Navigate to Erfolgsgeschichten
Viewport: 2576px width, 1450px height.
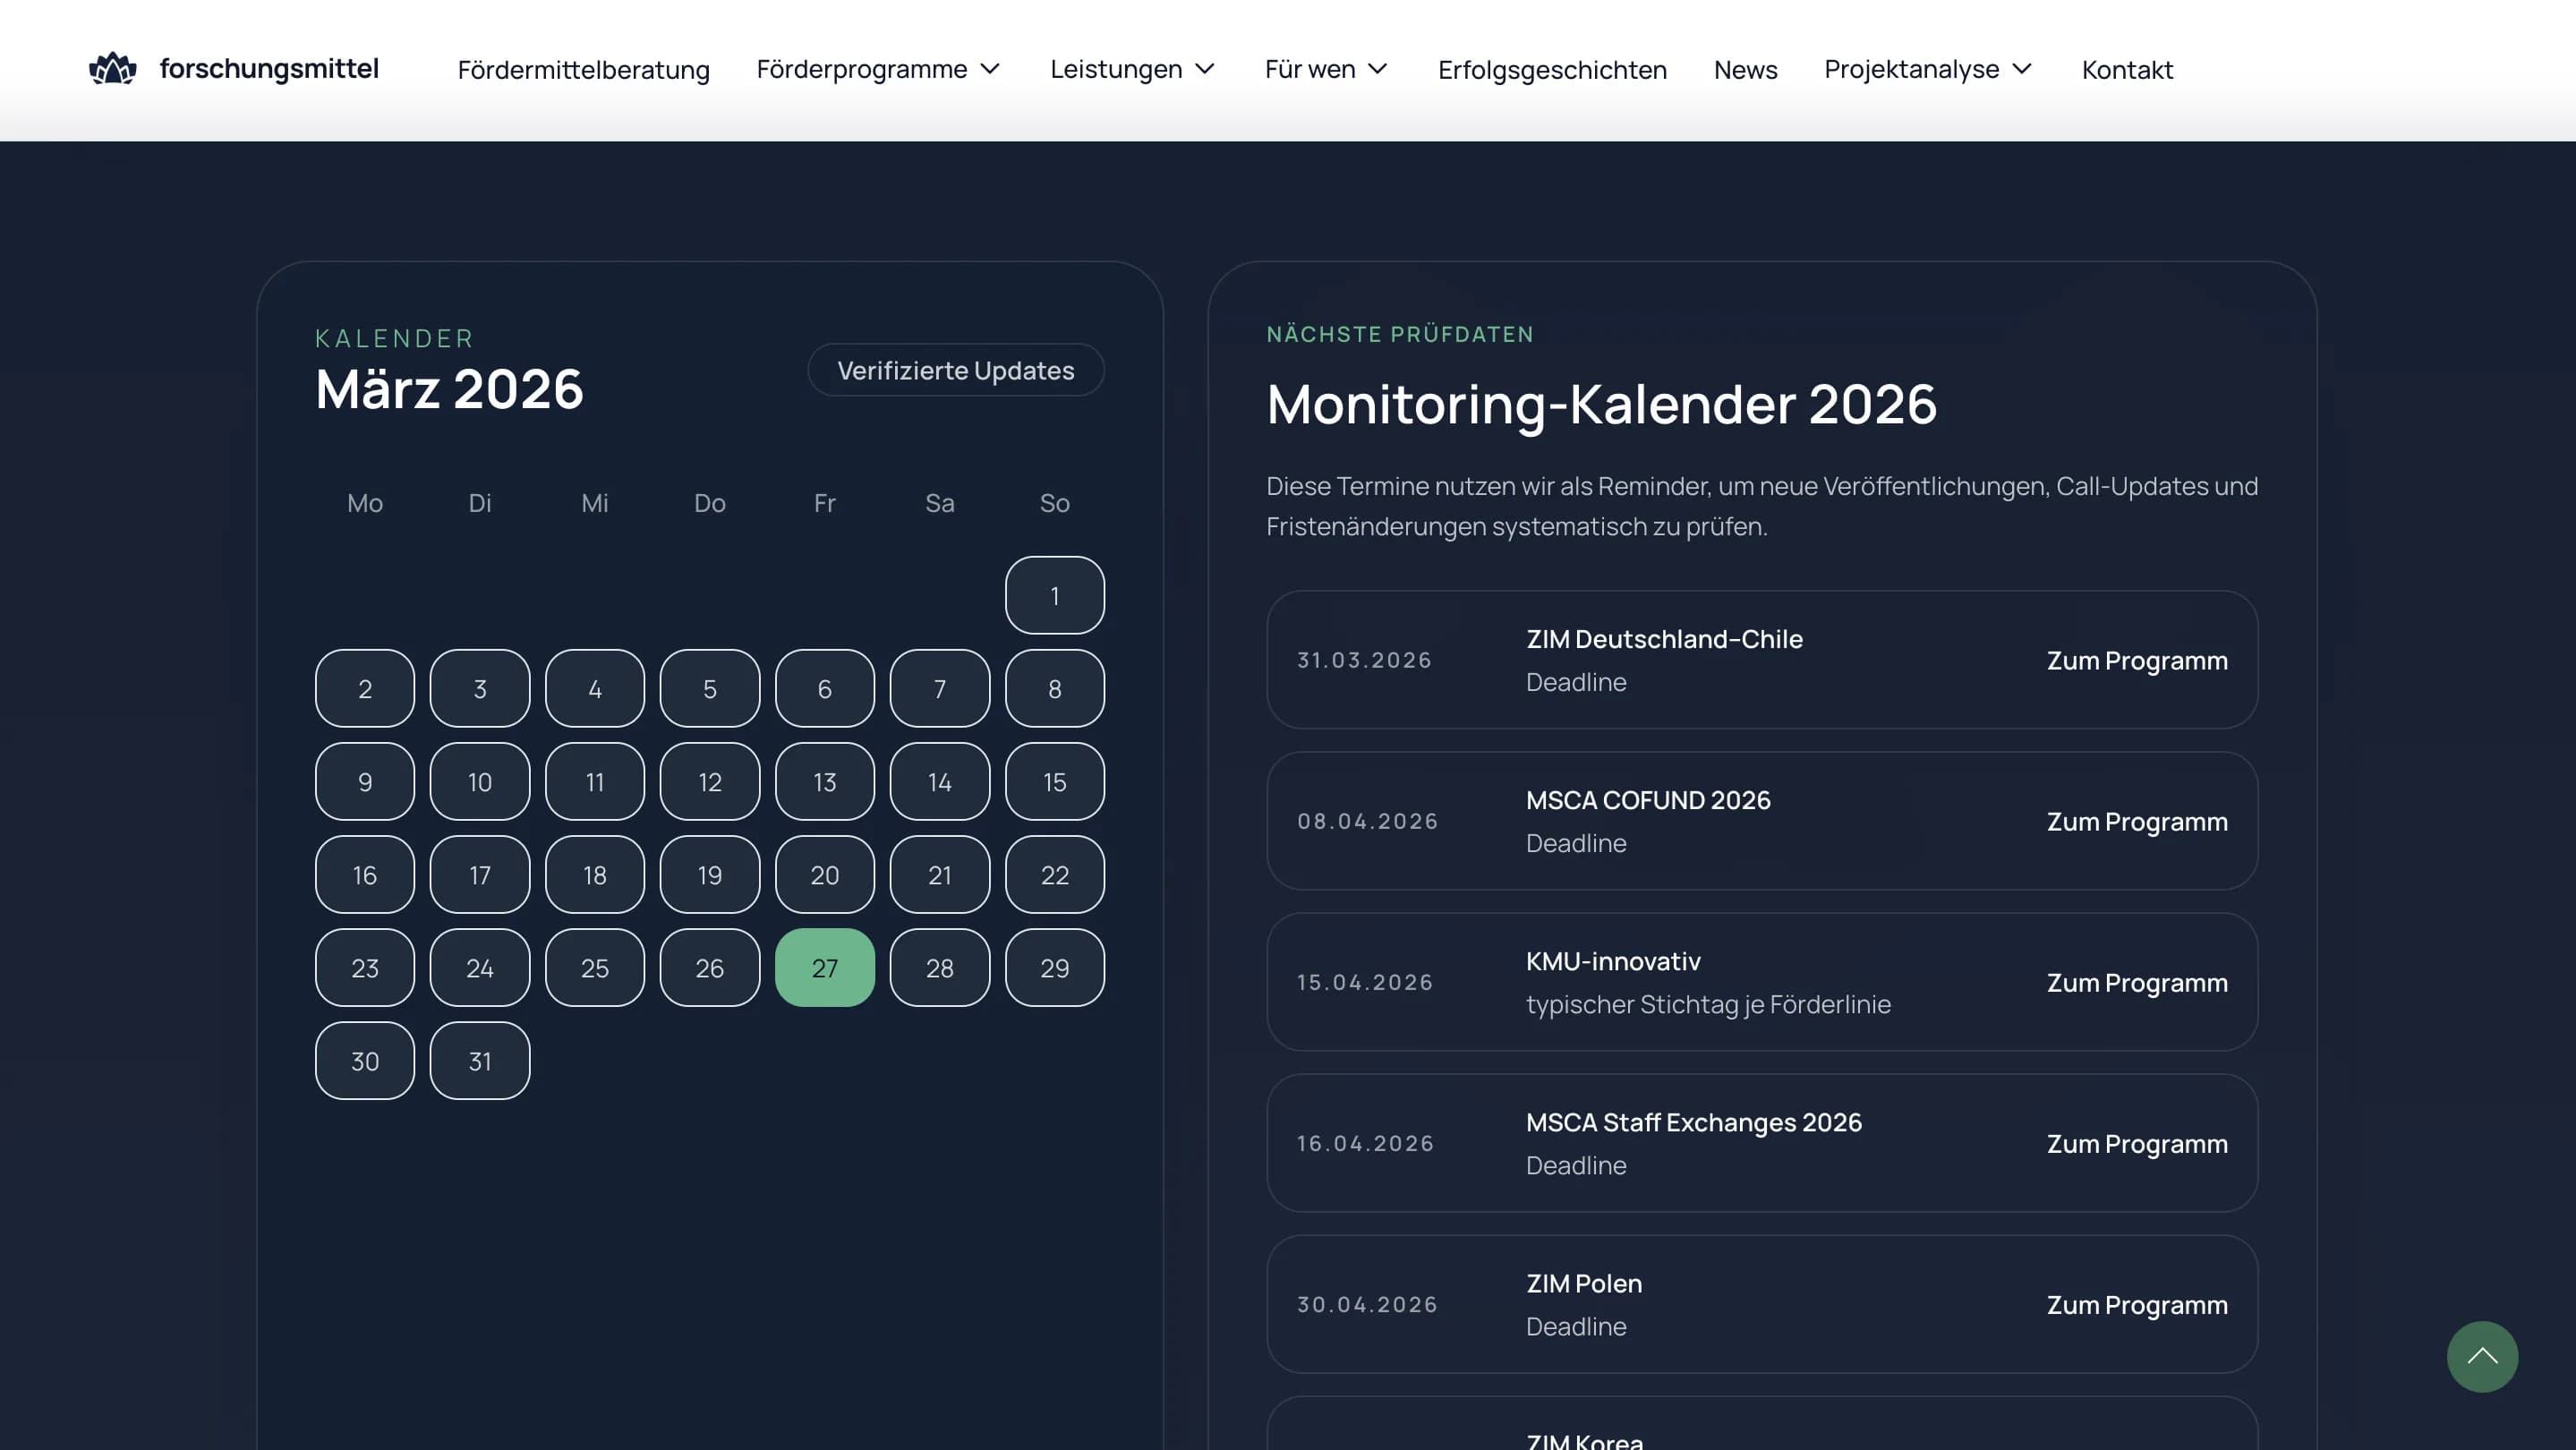coord(1551,70)
